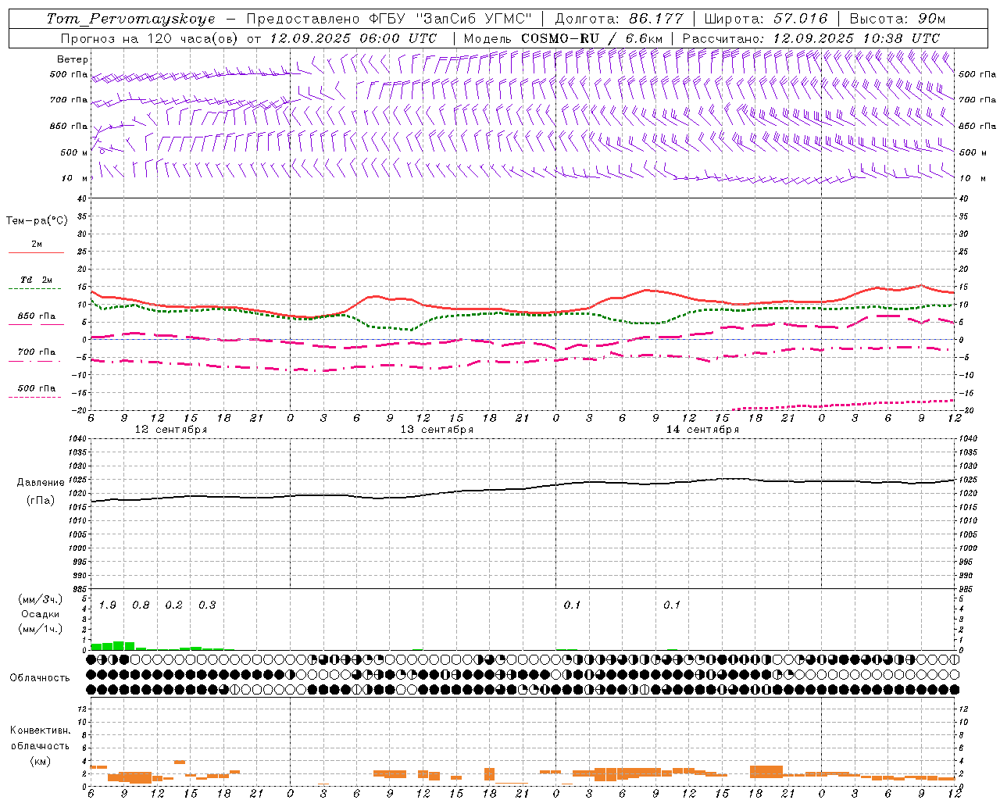Click the 12 сентября date label
Screen dimensions: 1000x800
coord(171,430)
